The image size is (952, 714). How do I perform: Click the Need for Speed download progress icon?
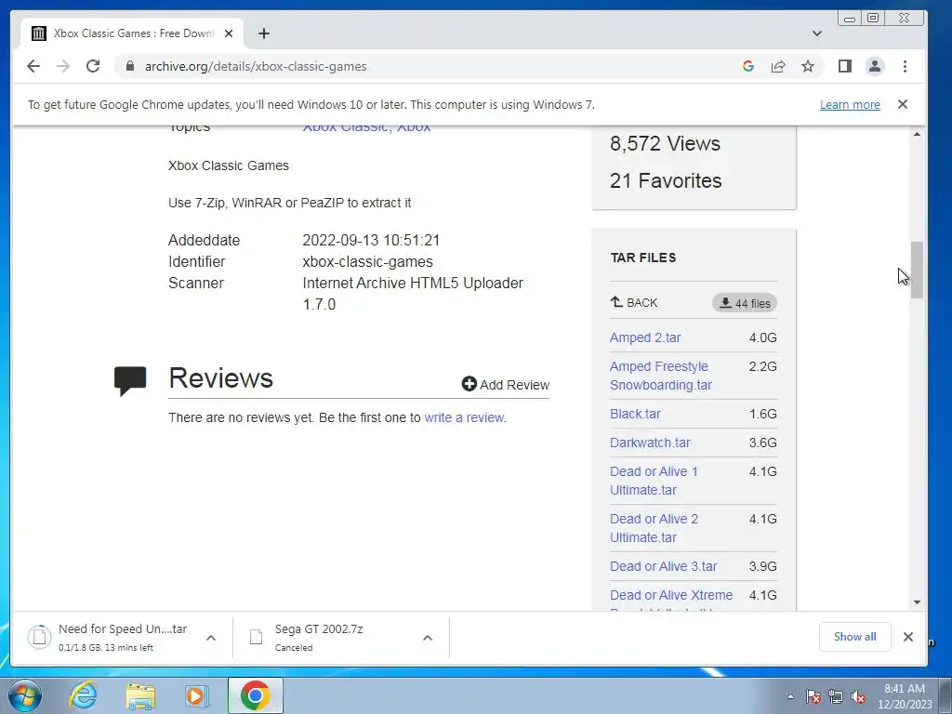(39, 637)
